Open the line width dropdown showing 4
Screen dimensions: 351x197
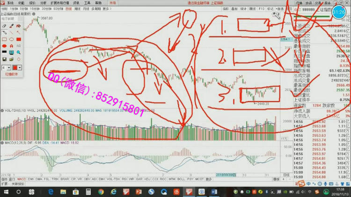pyautogui.click(x=6, y=68)
